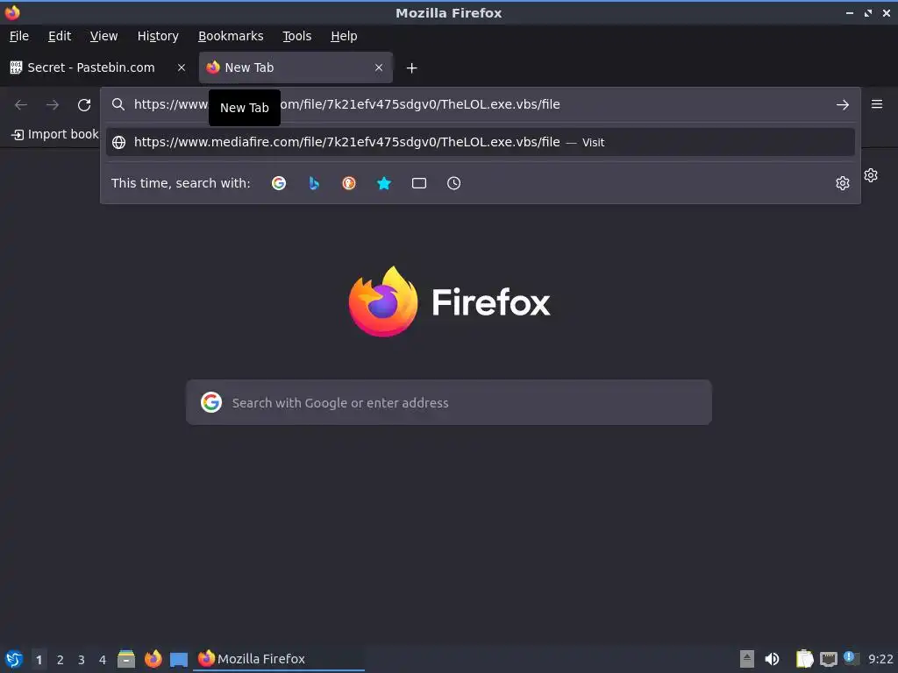Open the file manager taskbar icon
This screenshot has height=673, width=898.
pos(126,659)
